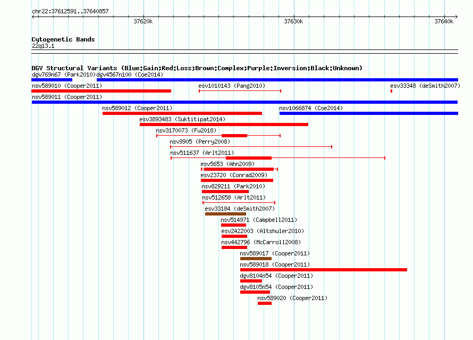Select the dgv4567n100 (Coe2014) gain bar label
473x340 pixels.
coord(130,74)
